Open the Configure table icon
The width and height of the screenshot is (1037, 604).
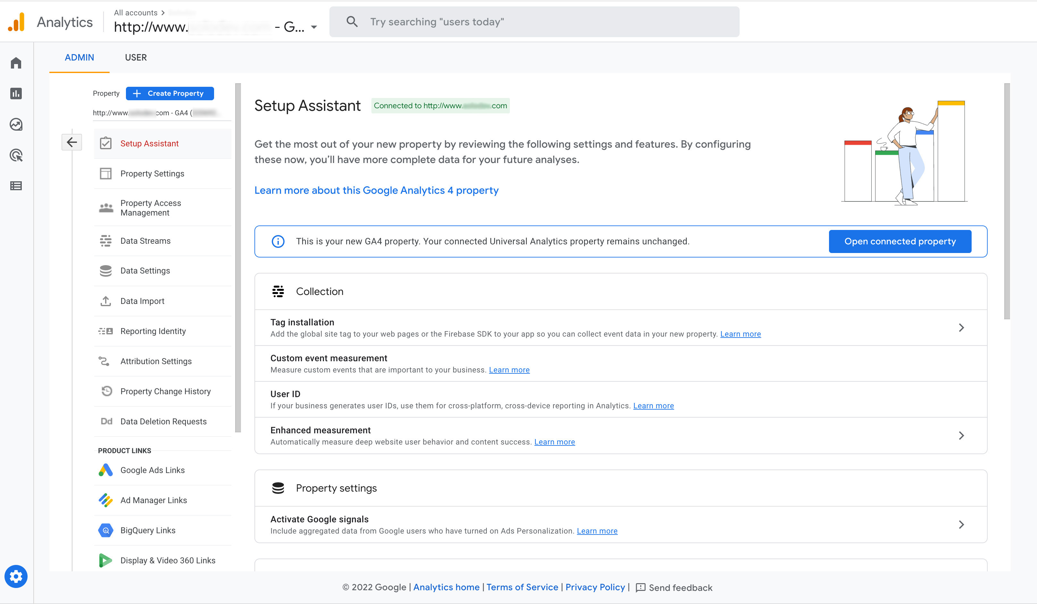pyautogui.click(x=16, y=186)
